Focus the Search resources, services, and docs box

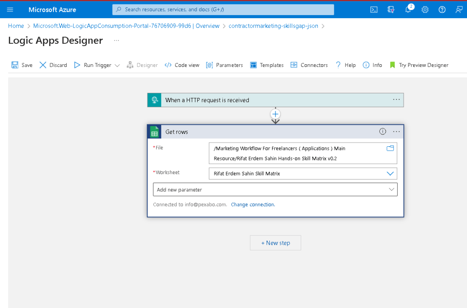(x=223, y=10)
